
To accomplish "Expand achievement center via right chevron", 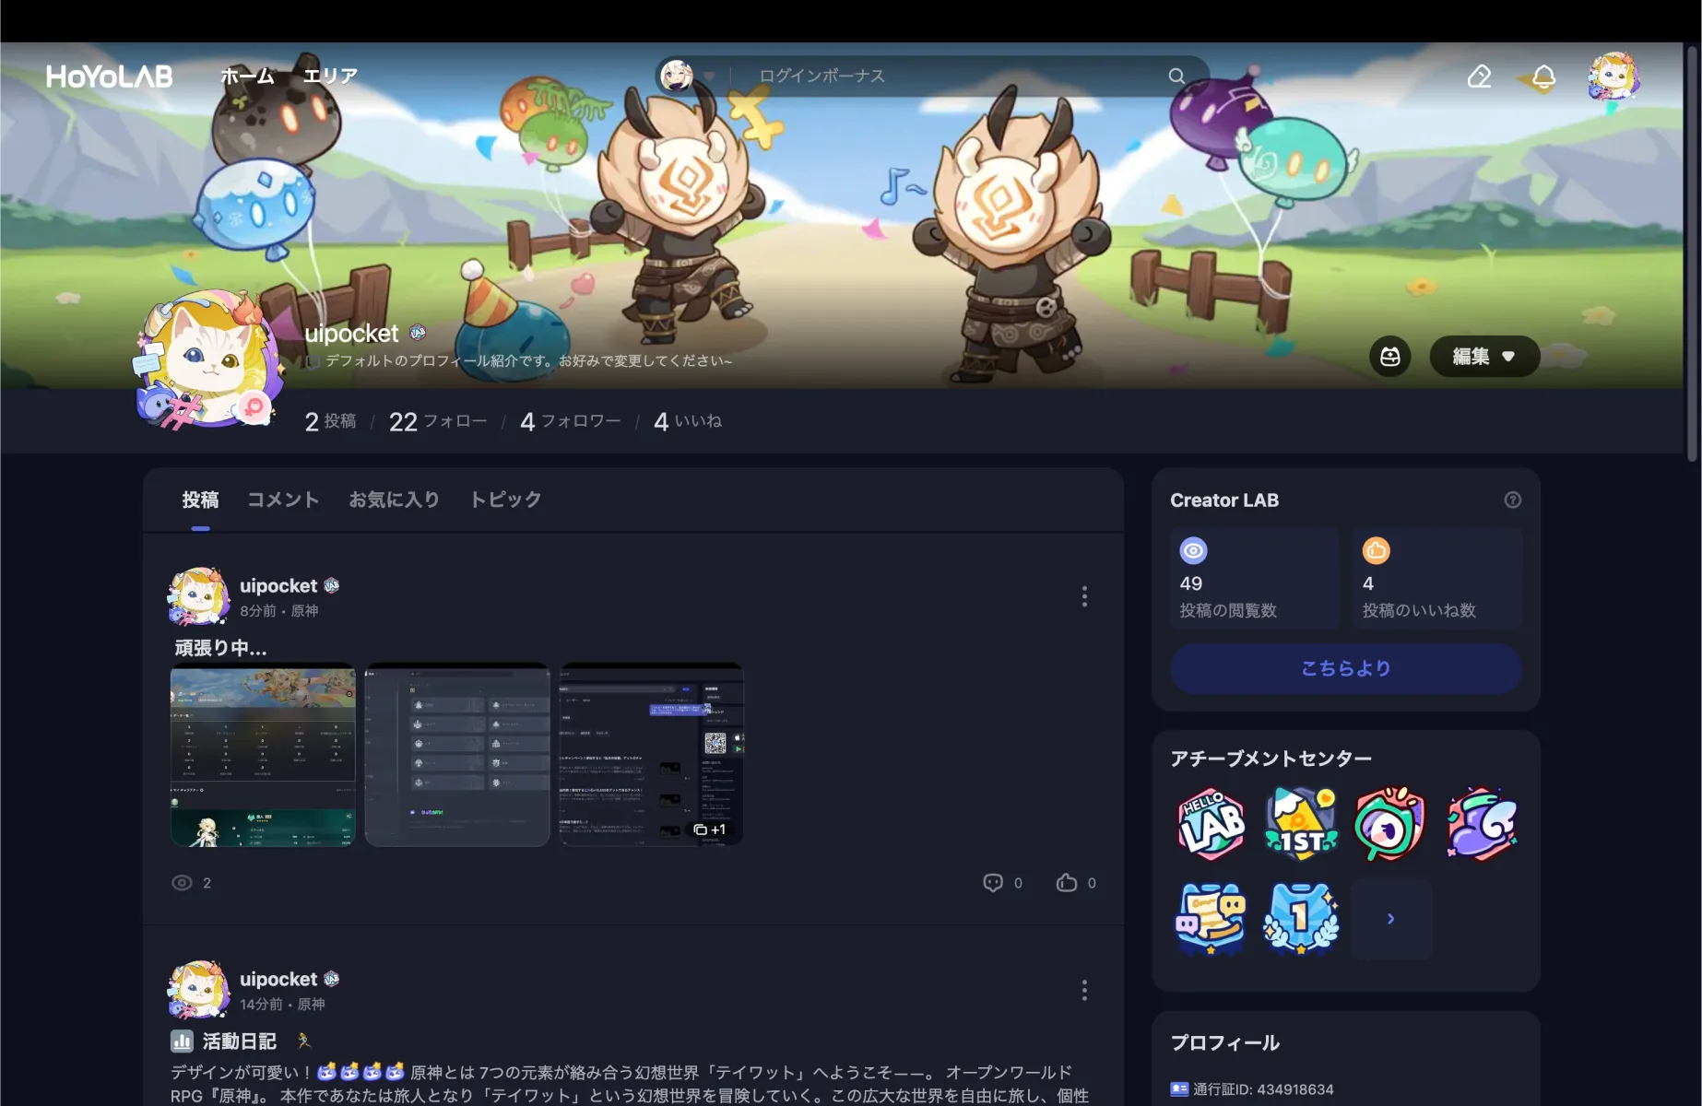I will 1390,918.
